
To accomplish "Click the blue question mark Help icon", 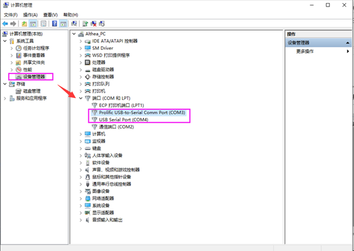I will 55,23.
